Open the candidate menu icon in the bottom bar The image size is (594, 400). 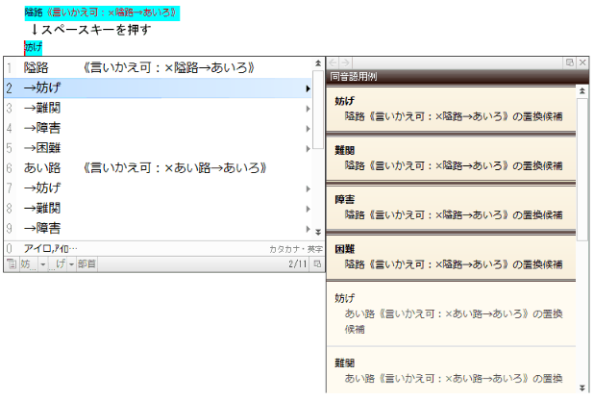(12, 263)
